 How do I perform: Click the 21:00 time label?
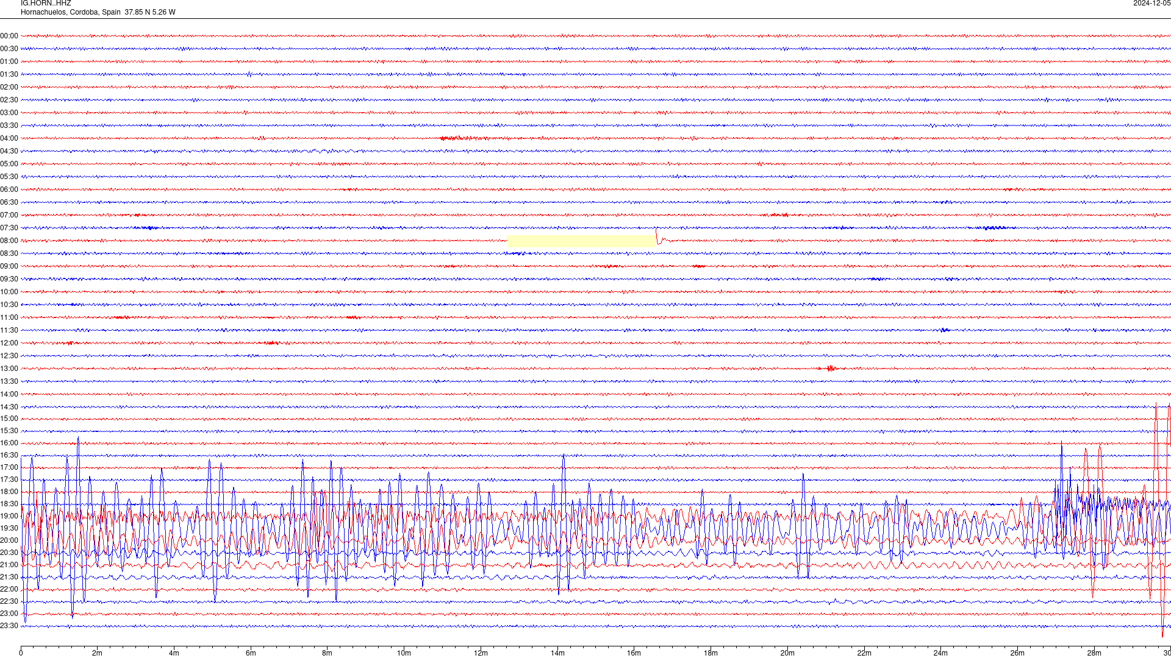9,565
